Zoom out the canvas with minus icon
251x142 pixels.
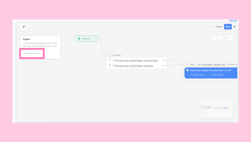220,38
